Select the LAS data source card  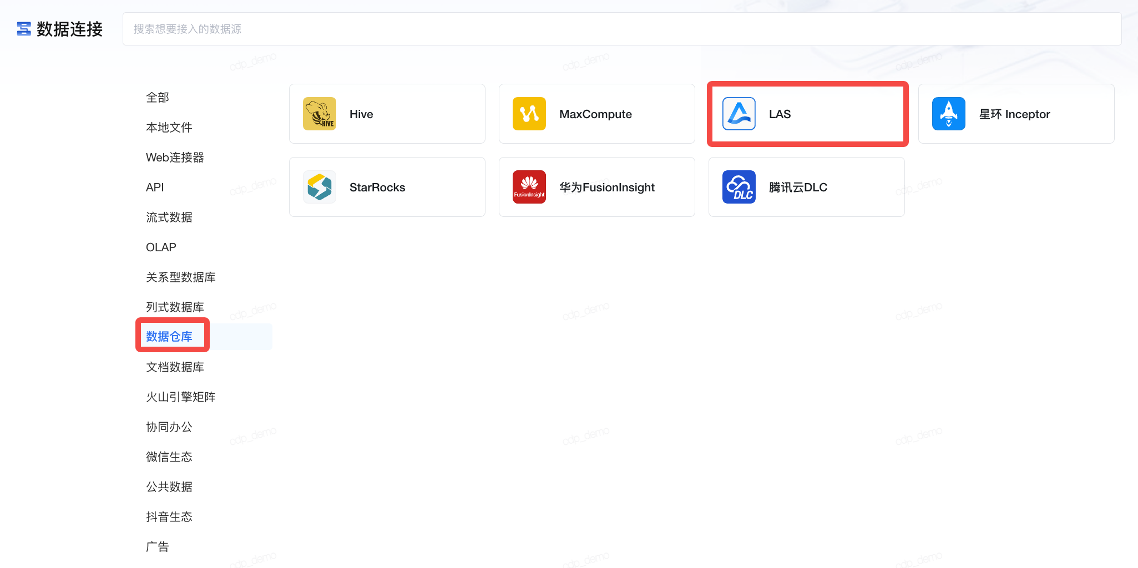807,114
